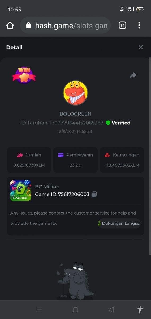Tap the browser home icon
151x319 pixels.
10,25
